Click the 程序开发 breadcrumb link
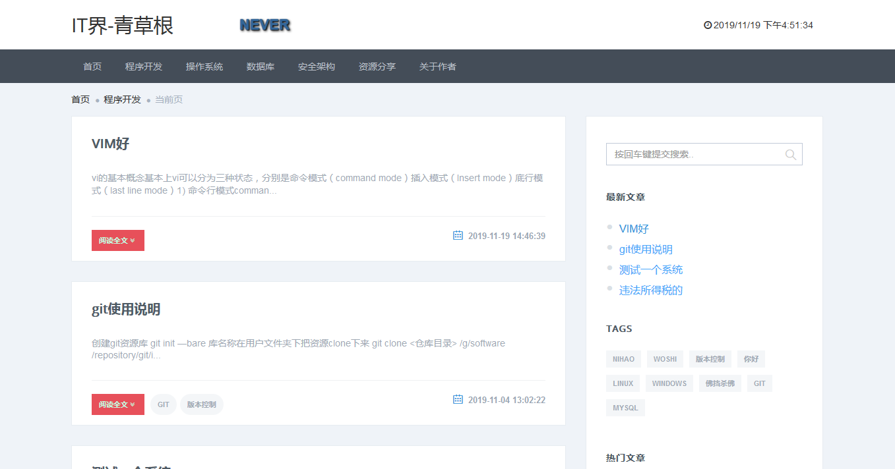Screen dimensions: 895x469 point(122,99)
